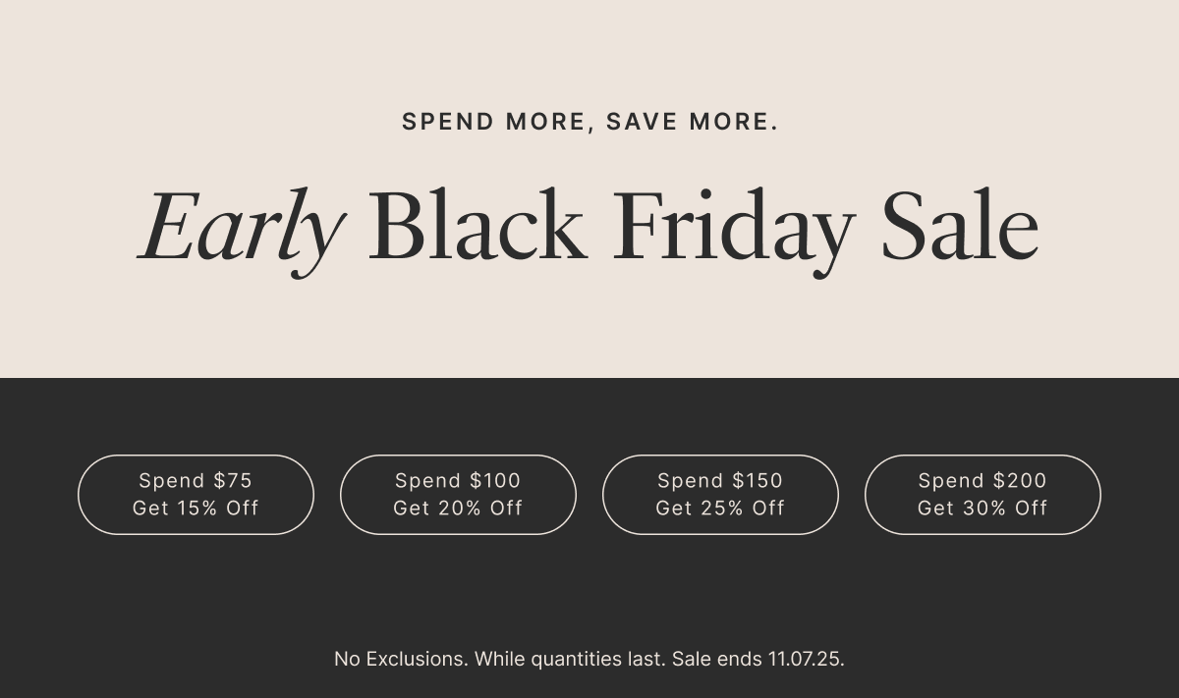Screen dimensions: 1179x698
Task: Click the sale end date "11.07.25"
Action: [805, 659]
